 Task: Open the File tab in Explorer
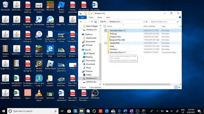pyautogui.click(x=82, y=17)
